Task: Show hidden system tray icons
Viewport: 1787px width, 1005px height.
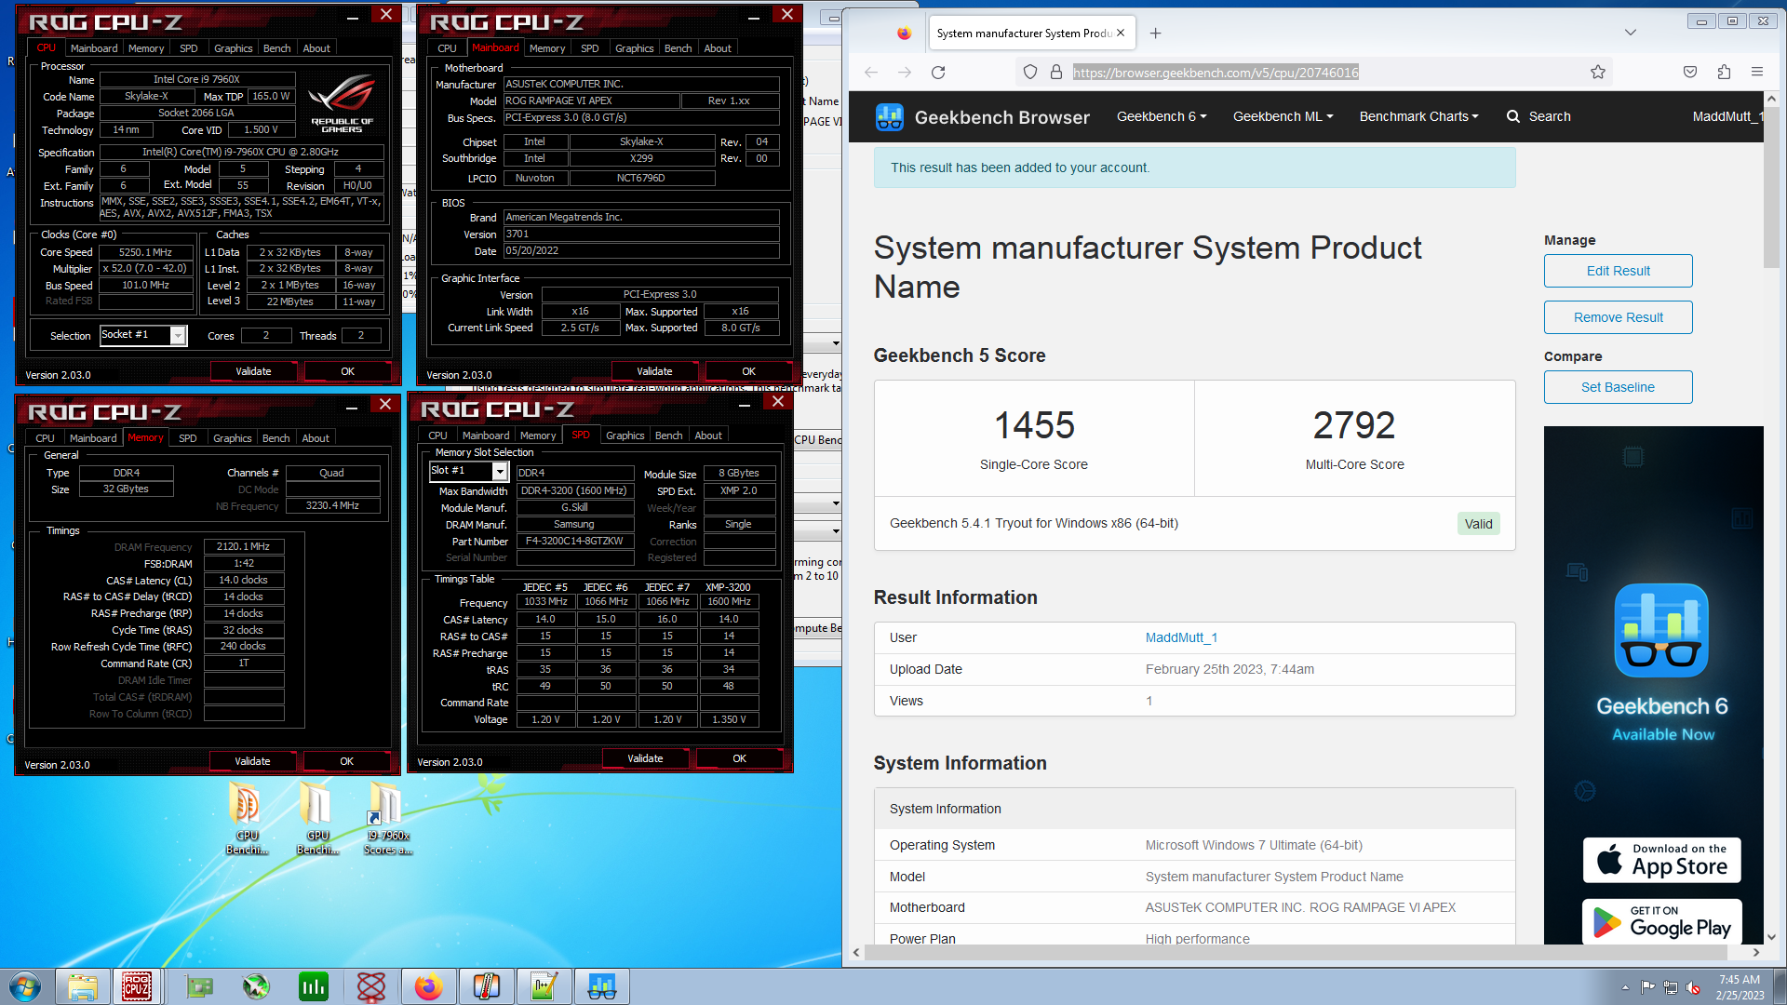Action: (1625, 987)
